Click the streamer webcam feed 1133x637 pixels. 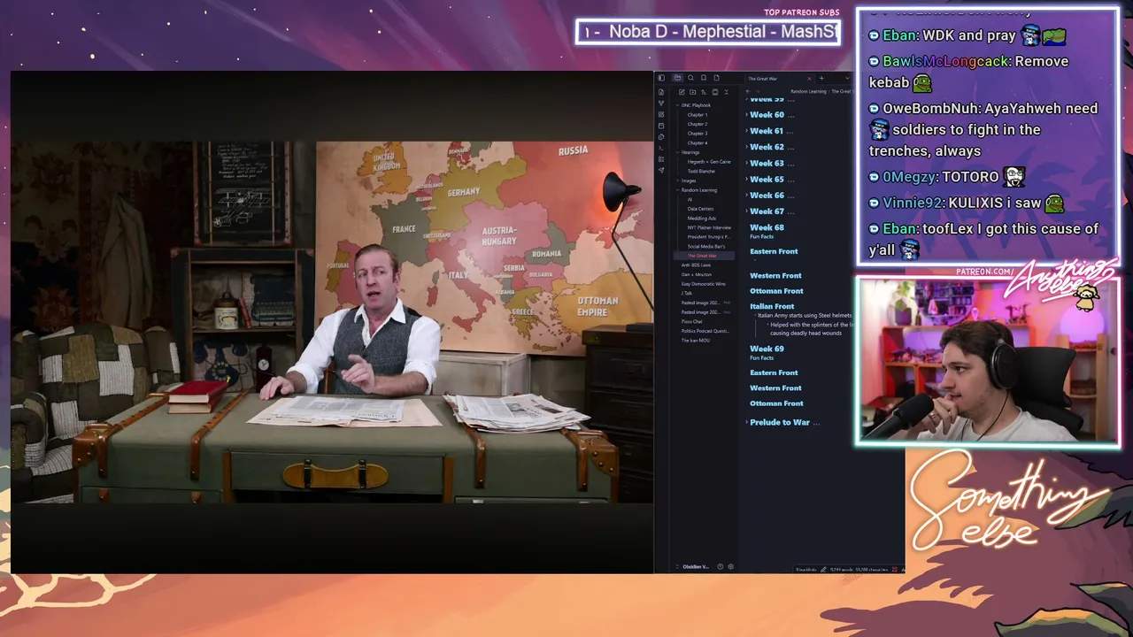coord(988,360)
